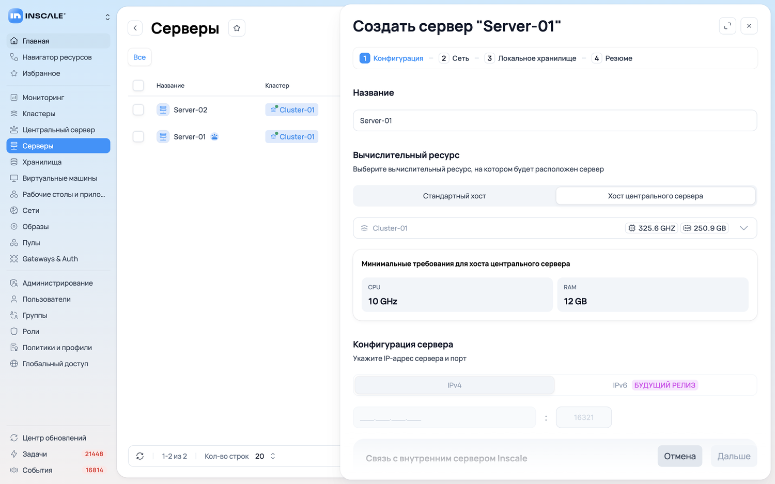Select the IPv4 address type
Viewport: 775px width, 484px height.
455,385
